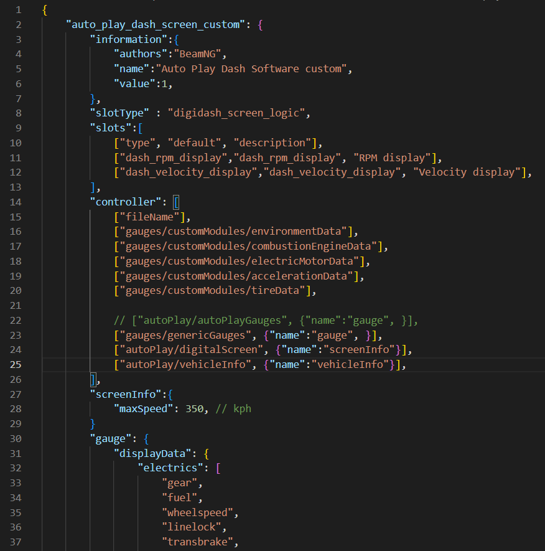Click the closing brace on line 29

point(93,424)
